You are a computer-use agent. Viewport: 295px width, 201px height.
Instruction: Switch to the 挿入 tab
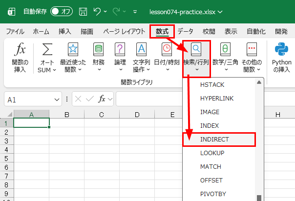point(65,31)
